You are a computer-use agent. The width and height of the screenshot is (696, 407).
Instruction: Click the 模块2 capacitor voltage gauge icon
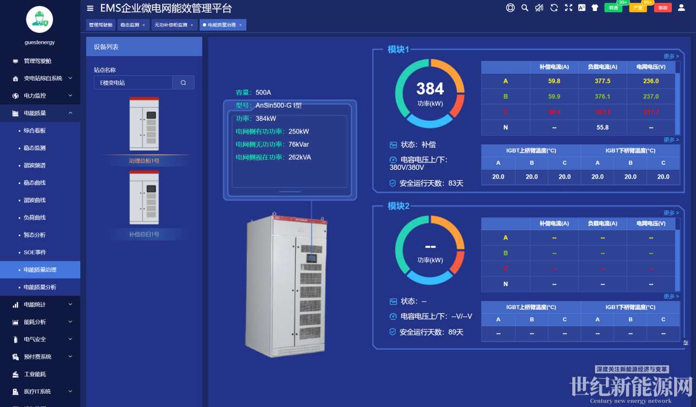pyautogui.click(x=393, y=316)
